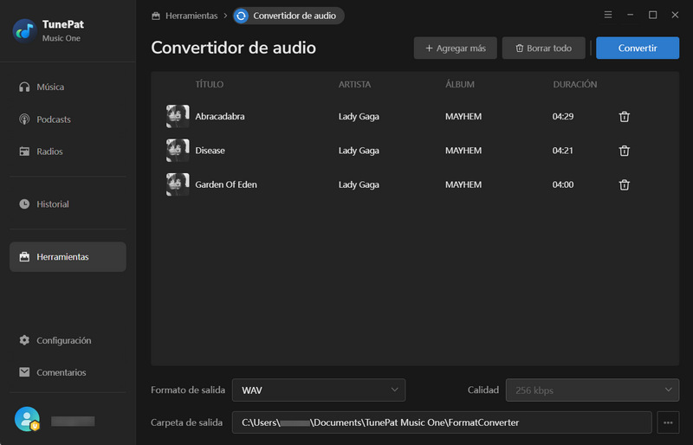Viewport: 693px width, 445px height.
Task: Click Borrar todo button
Action: click(x=544, y=48)
